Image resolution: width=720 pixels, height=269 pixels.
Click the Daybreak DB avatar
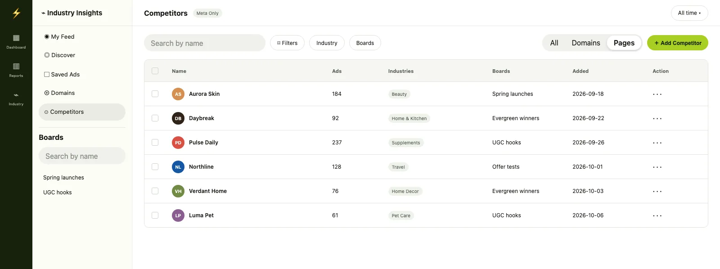click(178, 118)
